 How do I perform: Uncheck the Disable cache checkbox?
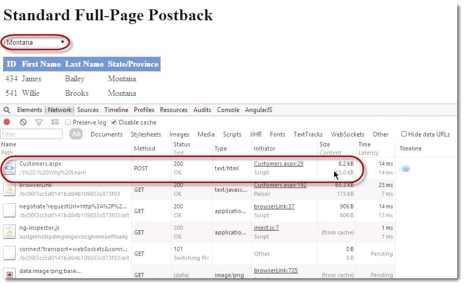click(x=114, y=122)
